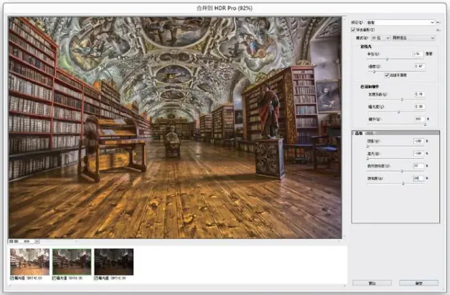Click the zoom-in icon below the preview
The width and height of the screenshot is (450, 295).
pos(16,241)
